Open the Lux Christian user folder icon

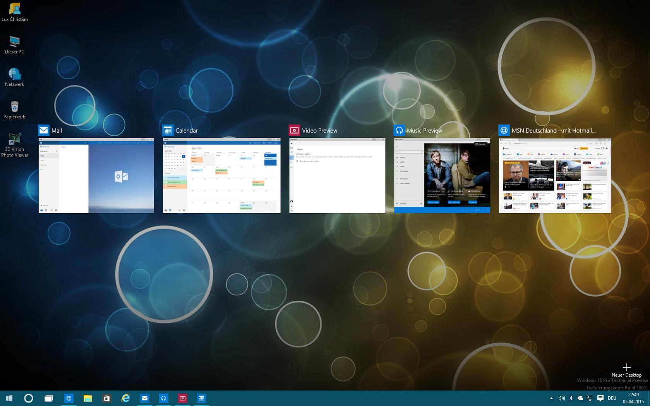point(15,12)
